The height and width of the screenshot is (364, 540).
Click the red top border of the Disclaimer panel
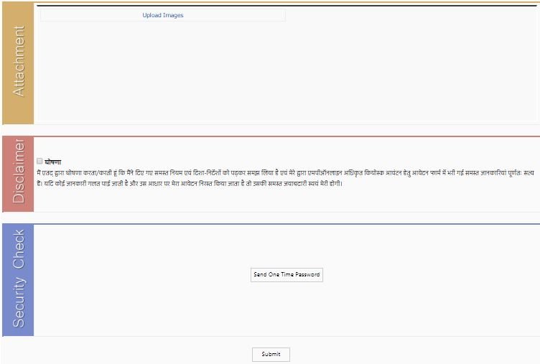tap(287, 136)
